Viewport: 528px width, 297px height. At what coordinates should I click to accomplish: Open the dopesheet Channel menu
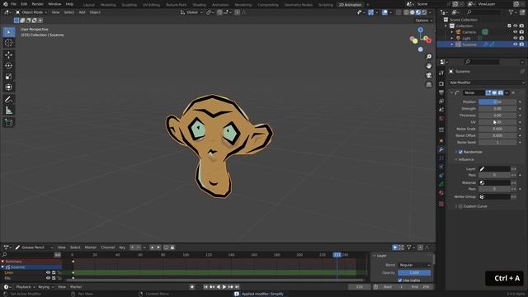(108, 247)
